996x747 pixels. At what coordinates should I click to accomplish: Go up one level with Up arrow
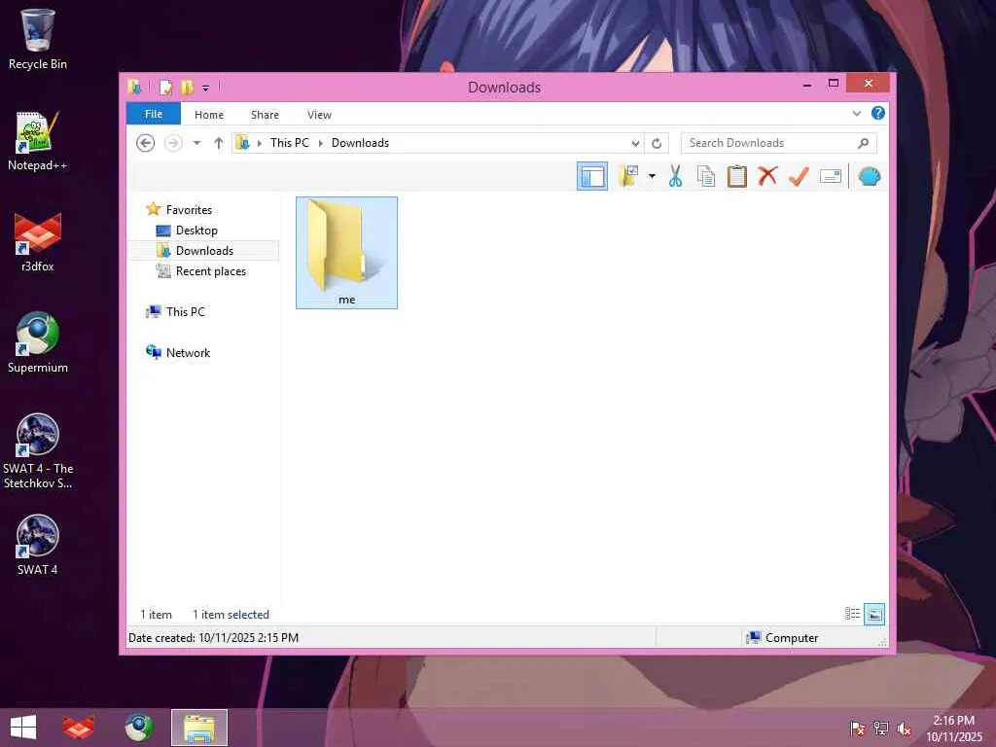219,143
